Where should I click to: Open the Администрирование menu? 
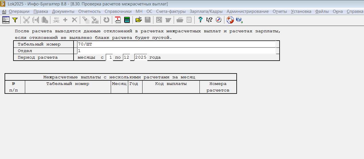pos(248,11)
